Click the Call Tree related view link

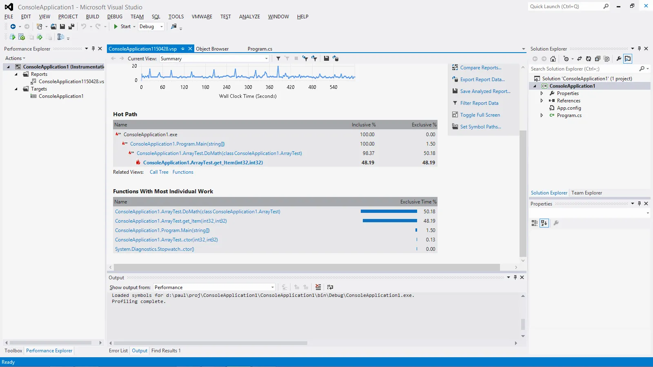[159, 172]
